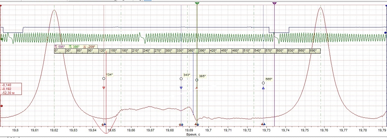Click the green channel zero-level dot on the left edge
The height and width of the screenshot is (138, 387).
(2, 39)
